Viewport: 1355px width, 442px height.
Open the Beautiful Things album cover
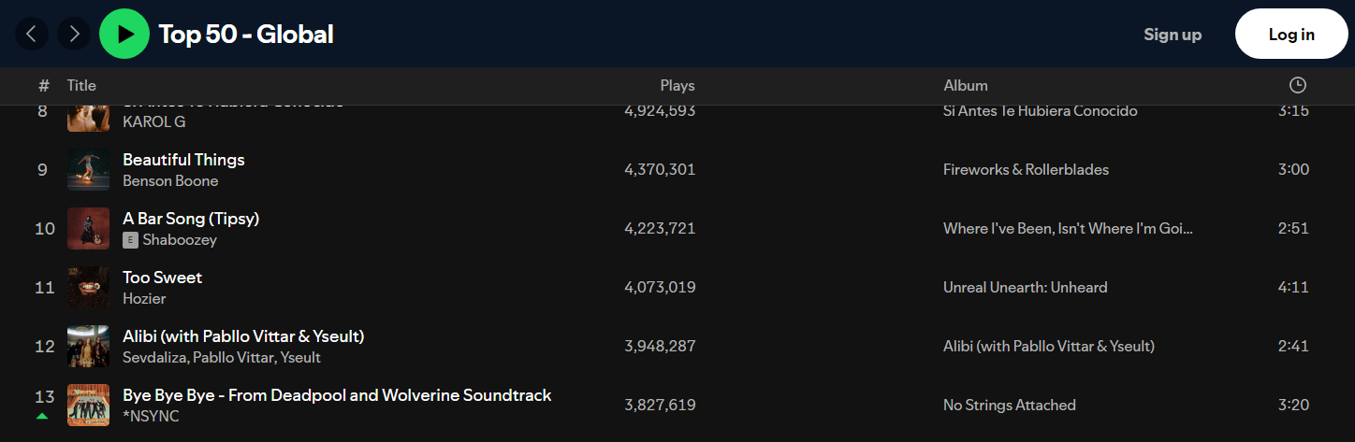(x=89, y=170)
